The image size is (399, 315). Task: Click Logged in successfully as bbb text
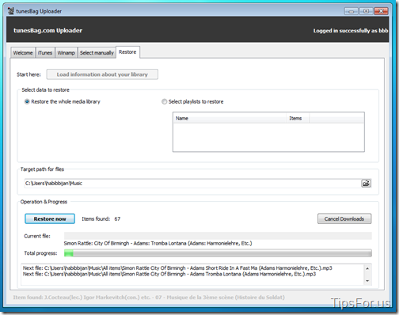351,31
